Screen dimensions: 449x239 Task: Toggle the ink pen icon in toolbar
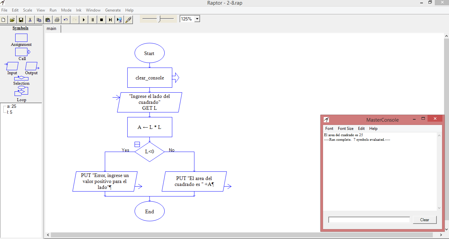click(128, 20)
